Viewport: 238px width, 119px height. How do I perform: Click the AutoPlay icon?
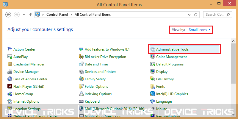coord(10,57)
